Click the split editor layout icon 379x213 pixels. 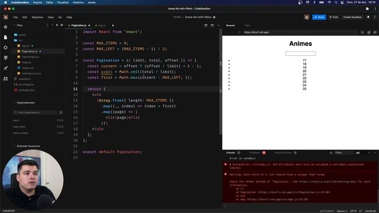205,25
